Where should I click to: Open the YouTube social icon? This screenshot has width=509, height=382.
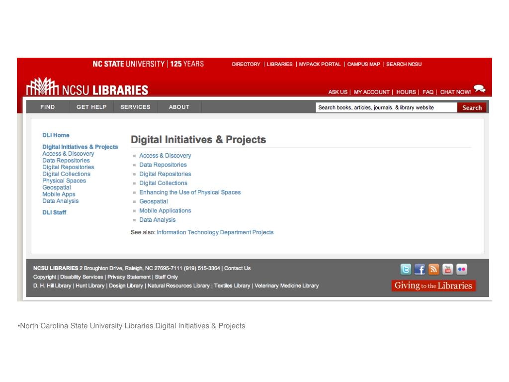(x=448, y=269)
